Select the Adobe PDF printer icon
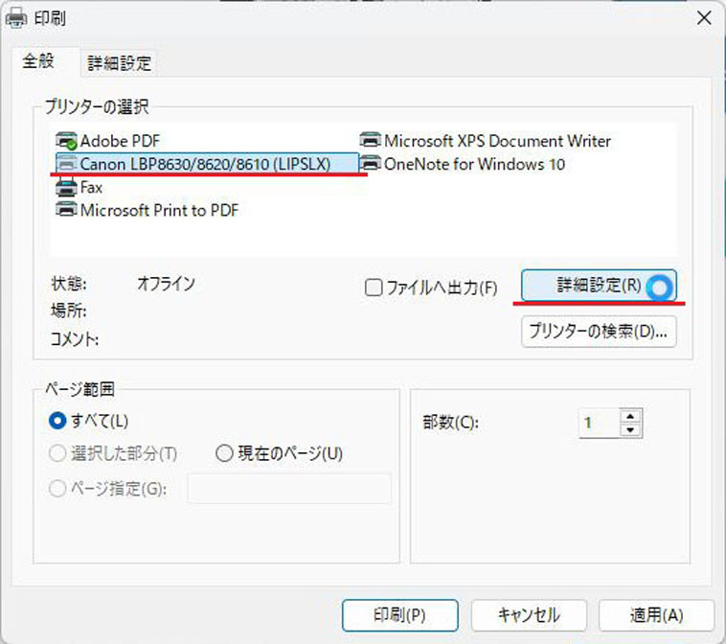This screenshot has height=644, width=726. pos(67,141)
